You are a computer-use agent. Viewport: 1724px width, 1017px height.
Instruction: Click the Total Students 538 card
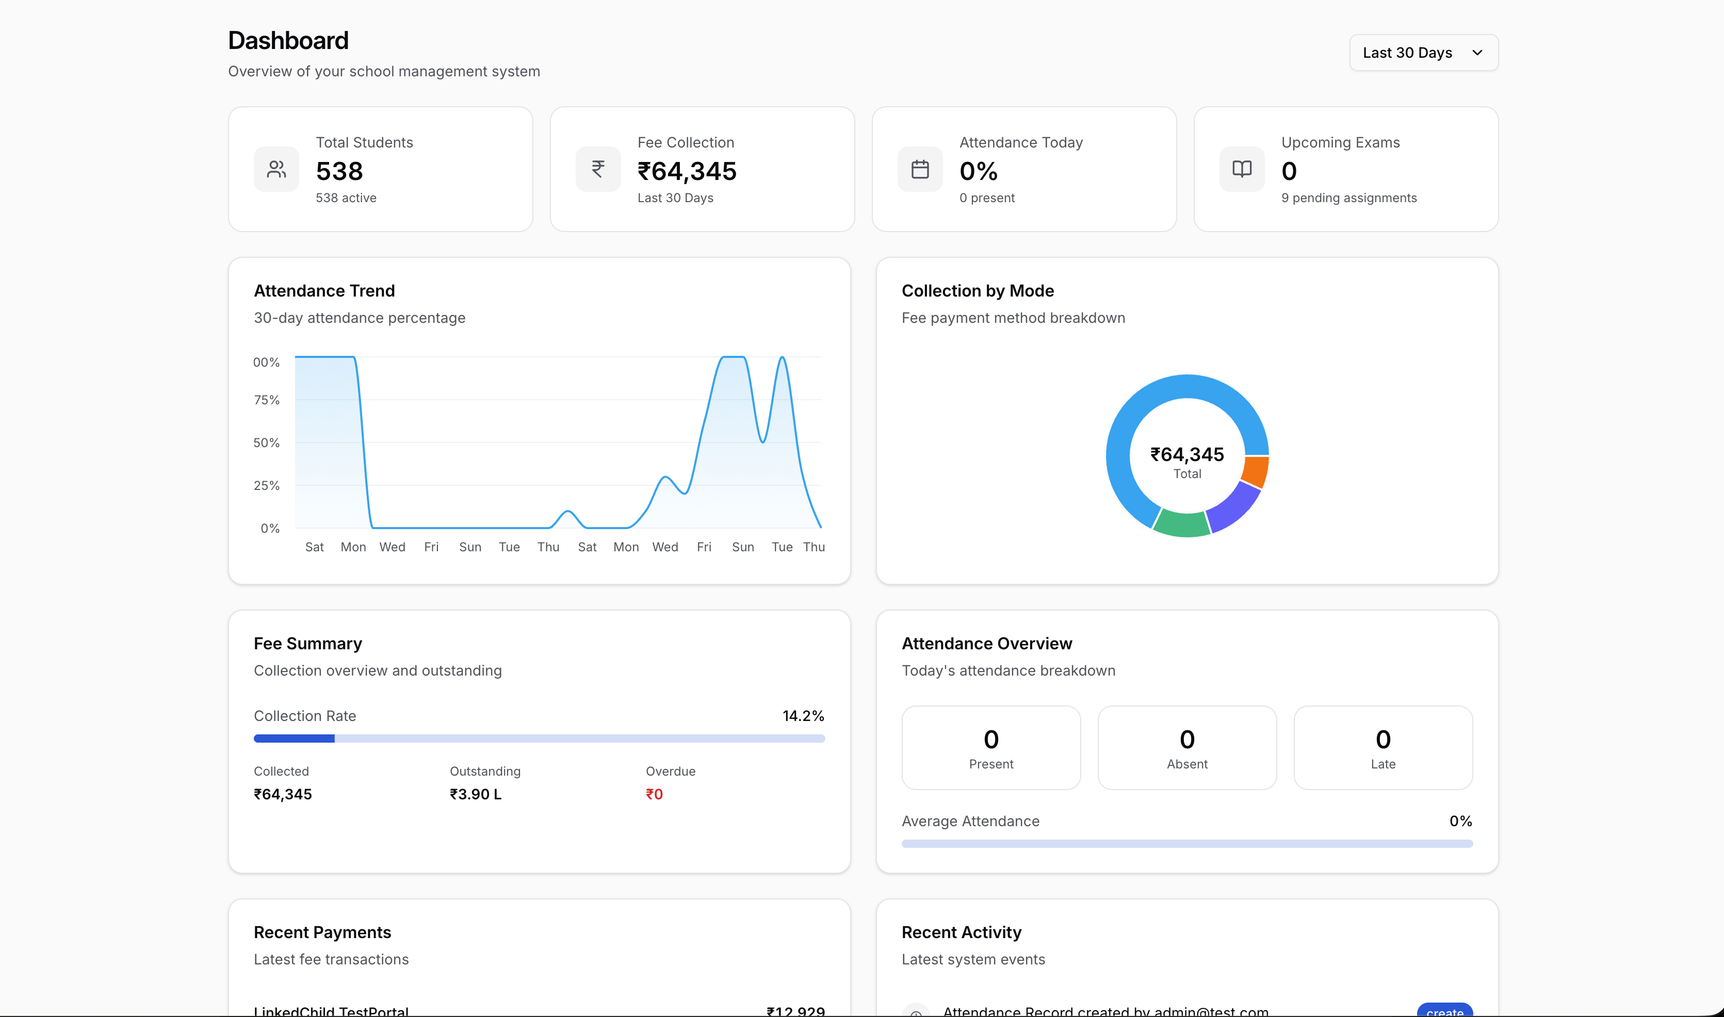click(380, 169)
